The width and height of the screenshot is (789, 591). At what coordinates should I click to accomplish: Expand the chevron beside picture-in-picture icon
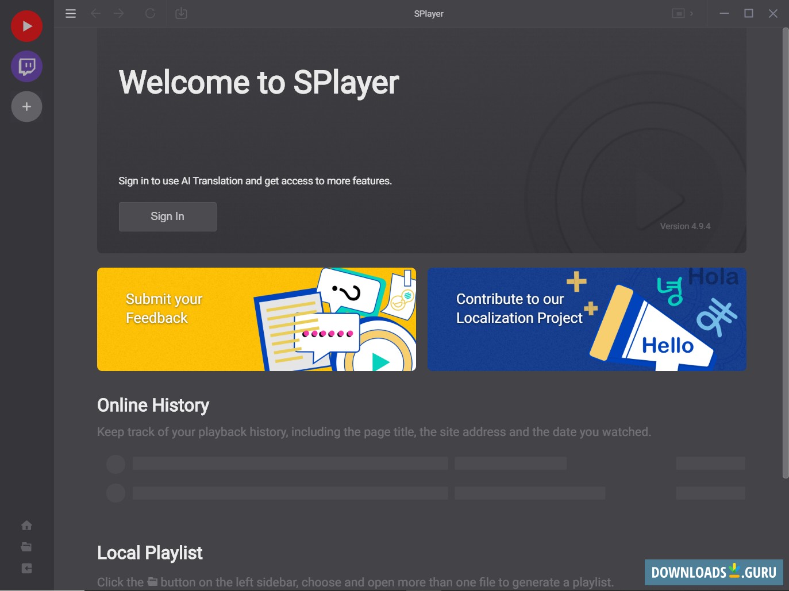coord(692,13)
